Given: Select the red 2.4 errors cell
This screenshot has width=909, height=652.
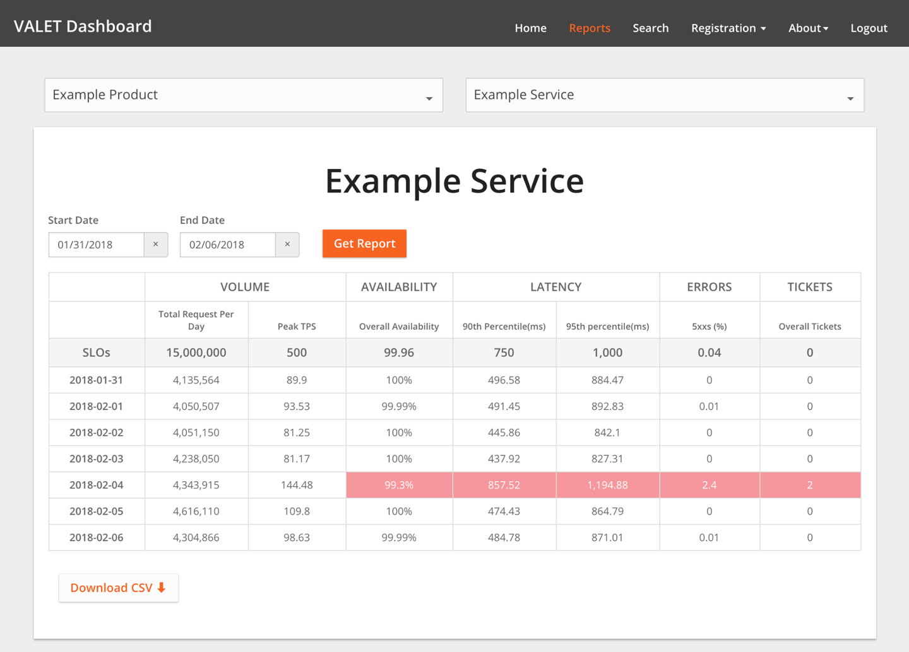Looking at the screenshot, I should click(x=709, y=485).
